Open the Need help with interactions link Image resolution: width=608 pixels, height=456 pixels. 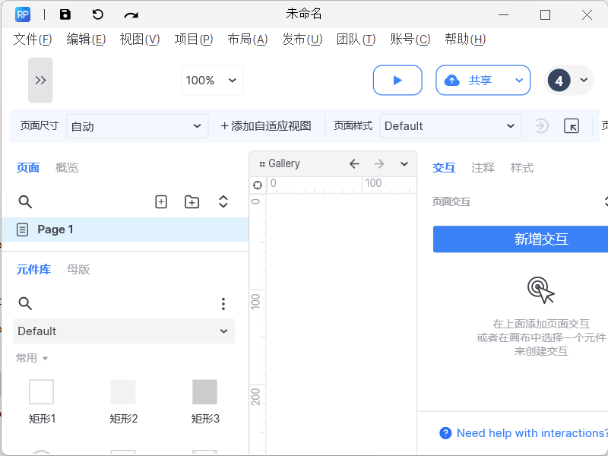[x=532, y=432]
